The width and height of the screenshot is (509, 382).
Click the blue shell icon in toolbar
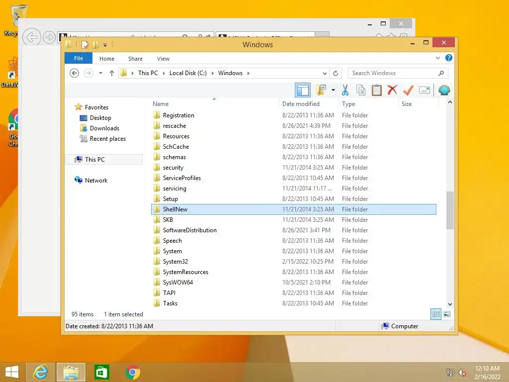[444, 90]
